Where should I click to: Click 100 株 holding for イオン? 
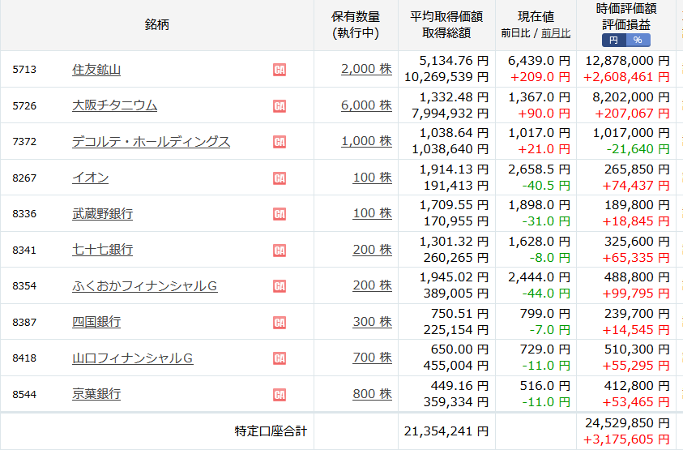(373, 178)
